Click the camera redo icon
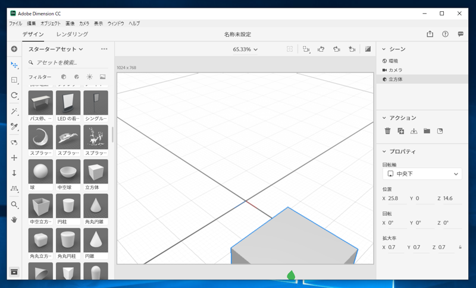This screenshot has height=288, width=476. (x=337, y=49)
